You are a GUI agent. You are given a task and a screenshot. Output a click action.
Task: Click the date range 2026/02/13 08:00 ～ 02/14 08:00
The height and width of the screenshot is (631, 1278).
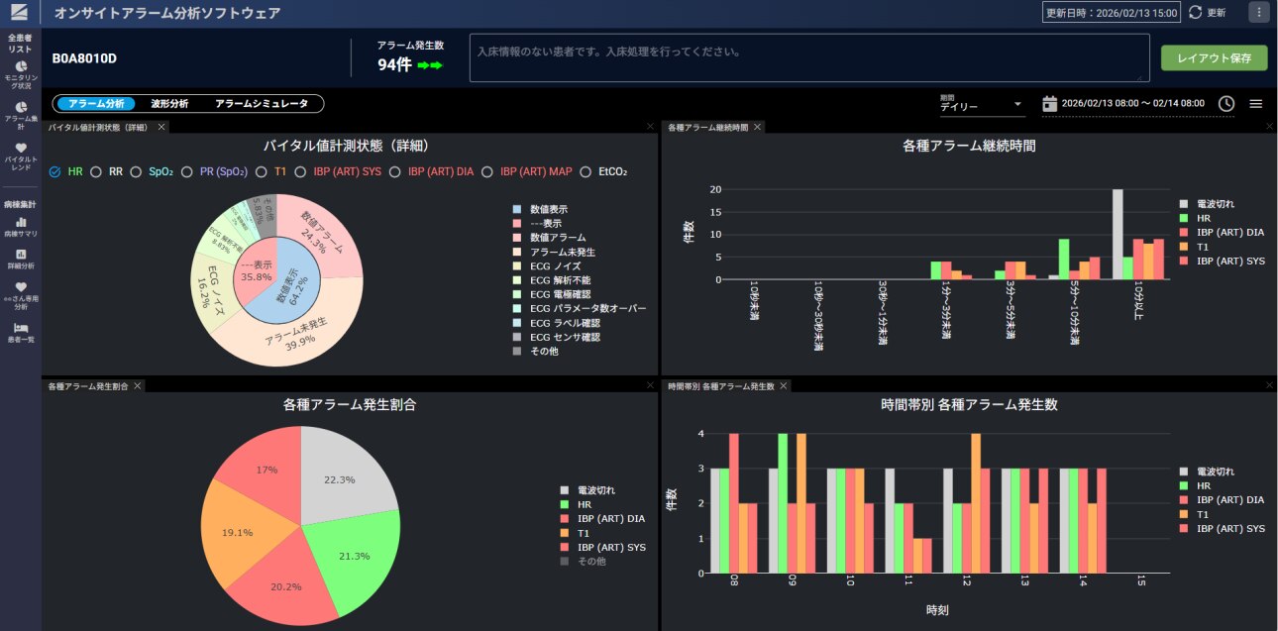pos(1132,103)
